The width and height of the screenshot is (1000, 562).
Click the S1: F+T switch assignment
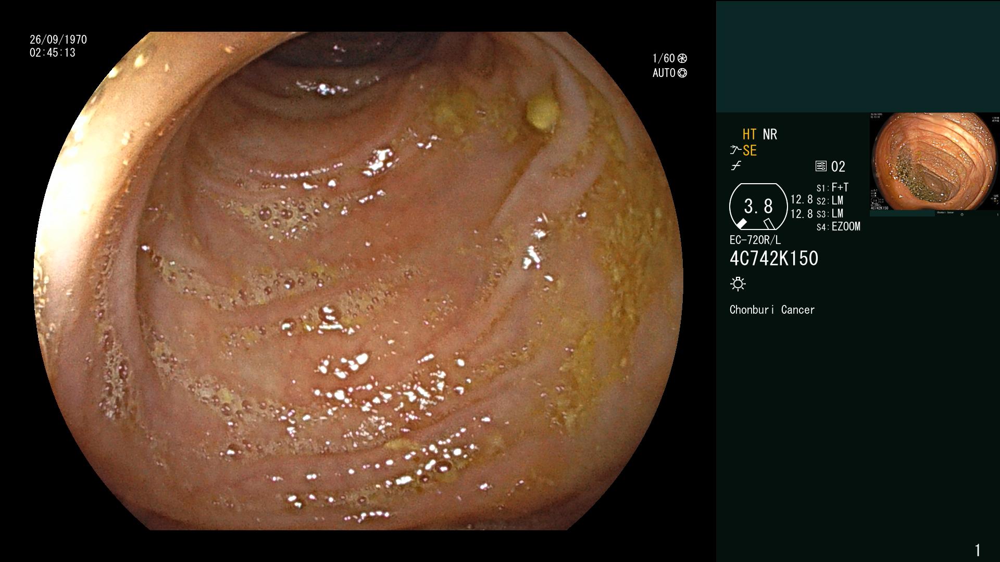pyautogui.click(x=832, y=187)
